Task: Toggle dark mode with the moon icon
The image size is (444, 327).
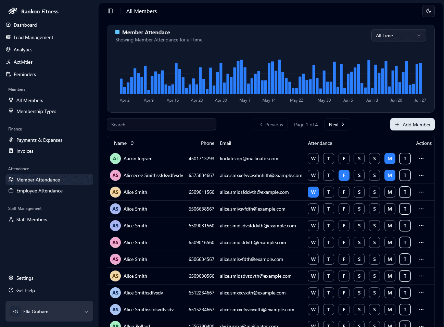Action: click(x=428, y=11)
